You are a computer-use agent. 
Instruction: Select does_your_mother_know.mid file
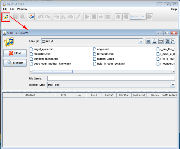pos(51,64)
